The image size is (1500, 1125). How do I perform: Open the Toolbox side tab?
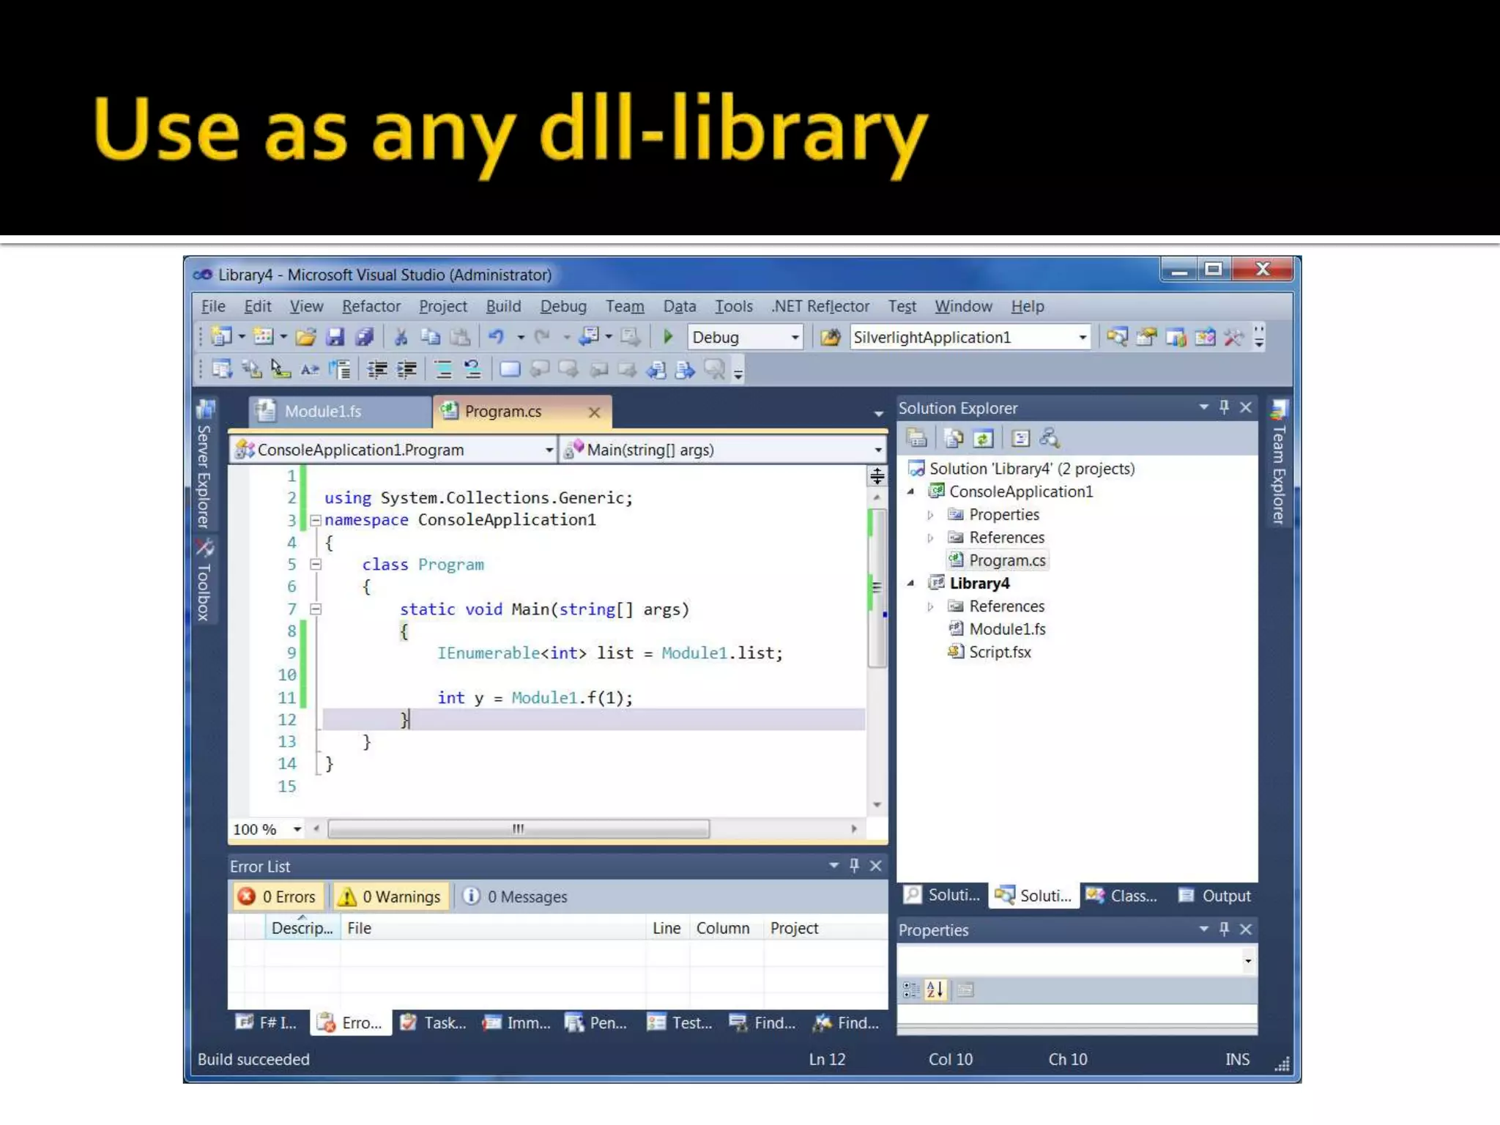(x=204, y=580)
